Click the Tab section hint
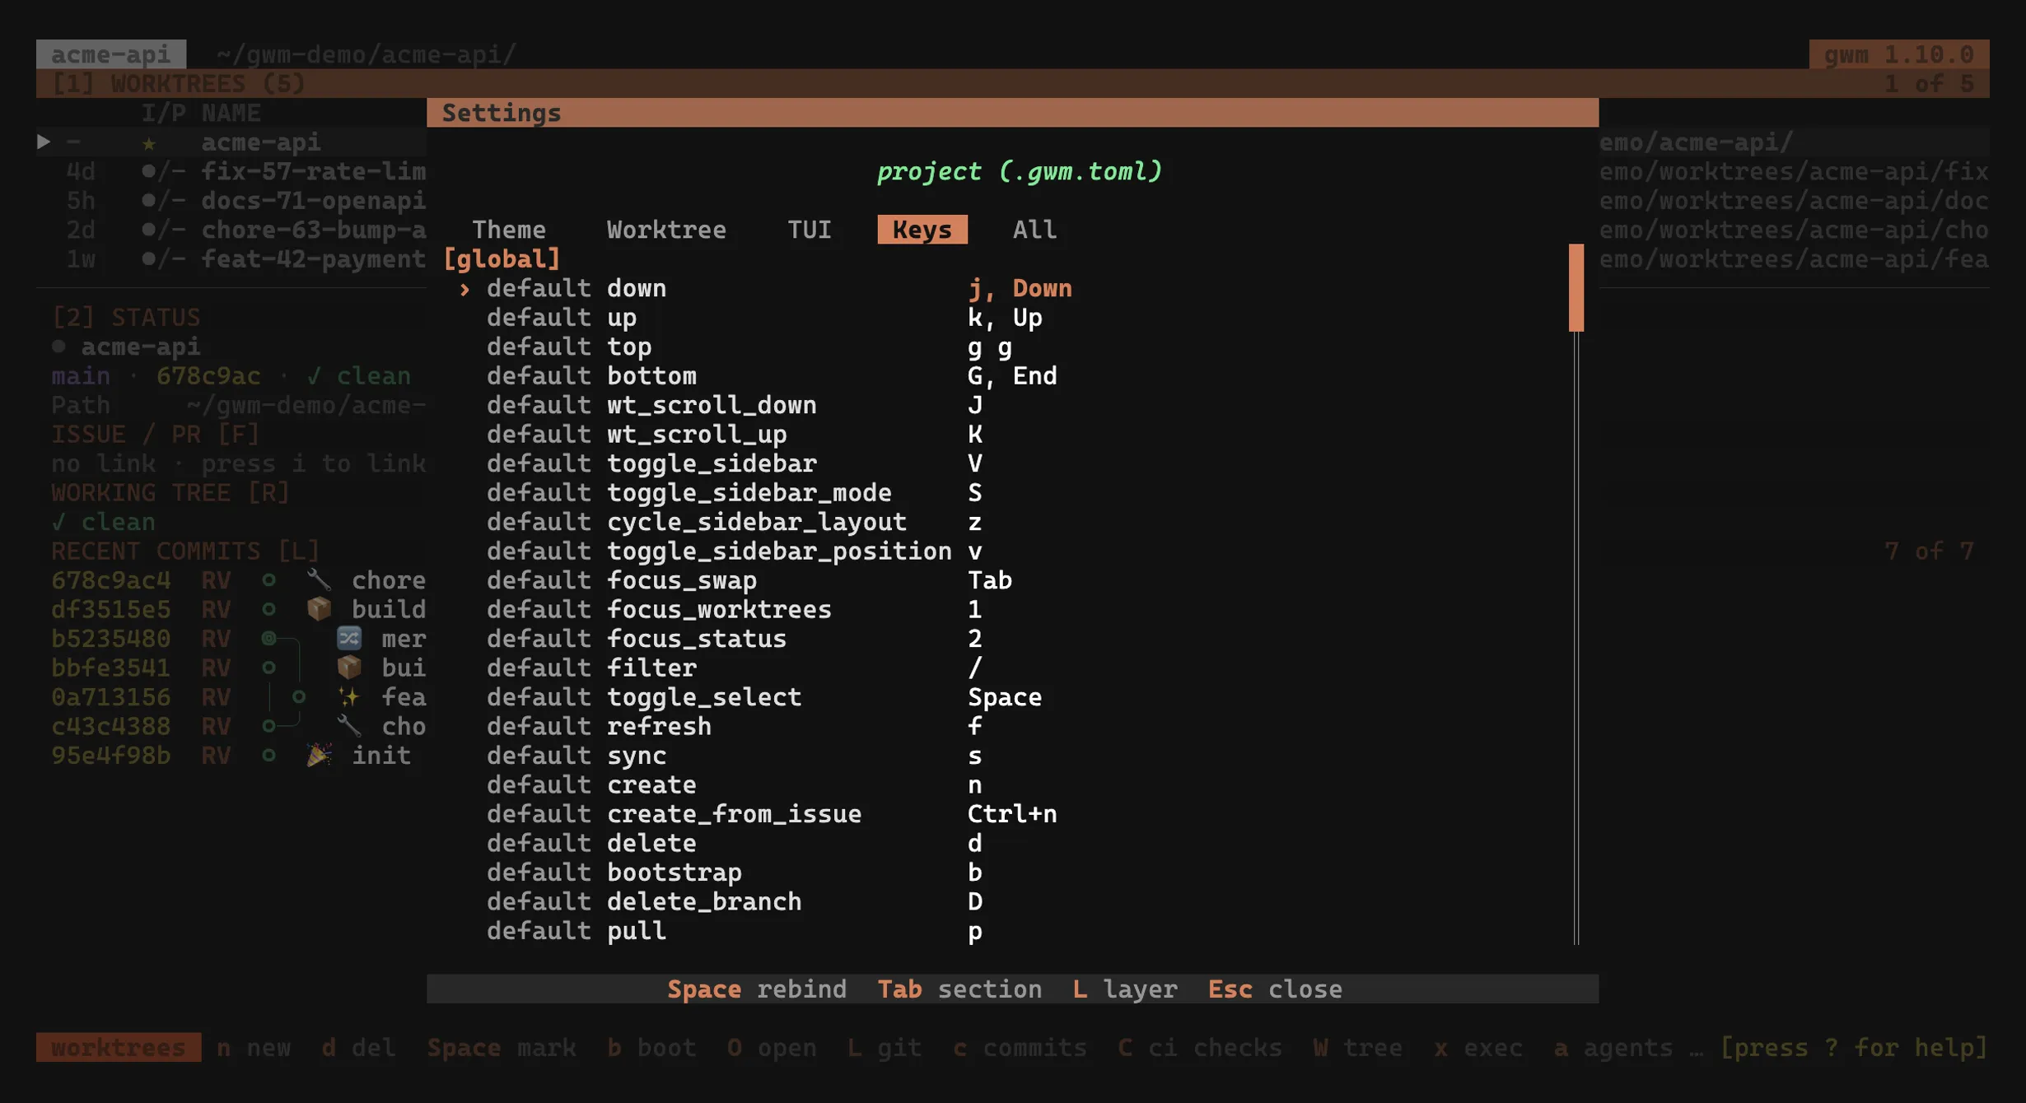The height and width of the screenshot is (1103, 2026). 959,989
